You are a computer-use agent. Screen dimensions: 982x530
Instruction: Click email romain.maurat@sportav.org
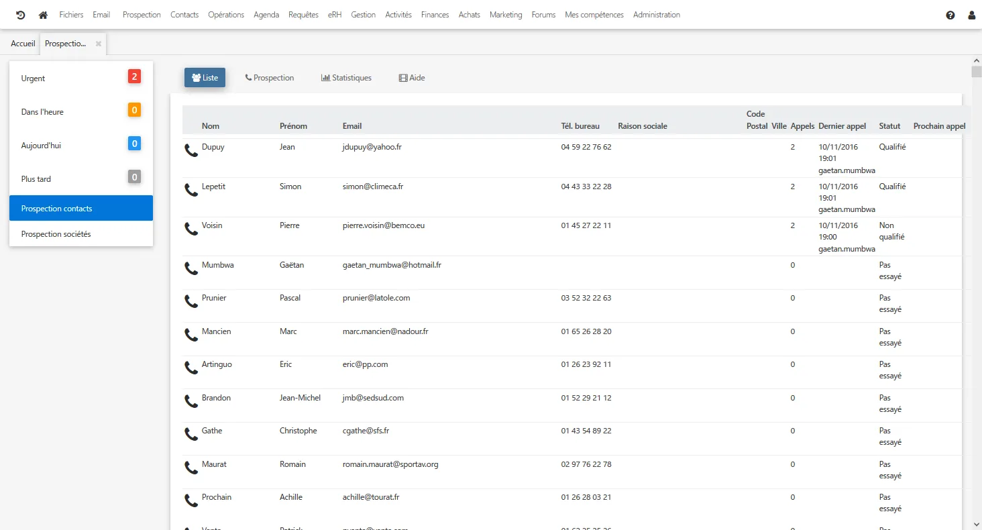tap(390, 464)
